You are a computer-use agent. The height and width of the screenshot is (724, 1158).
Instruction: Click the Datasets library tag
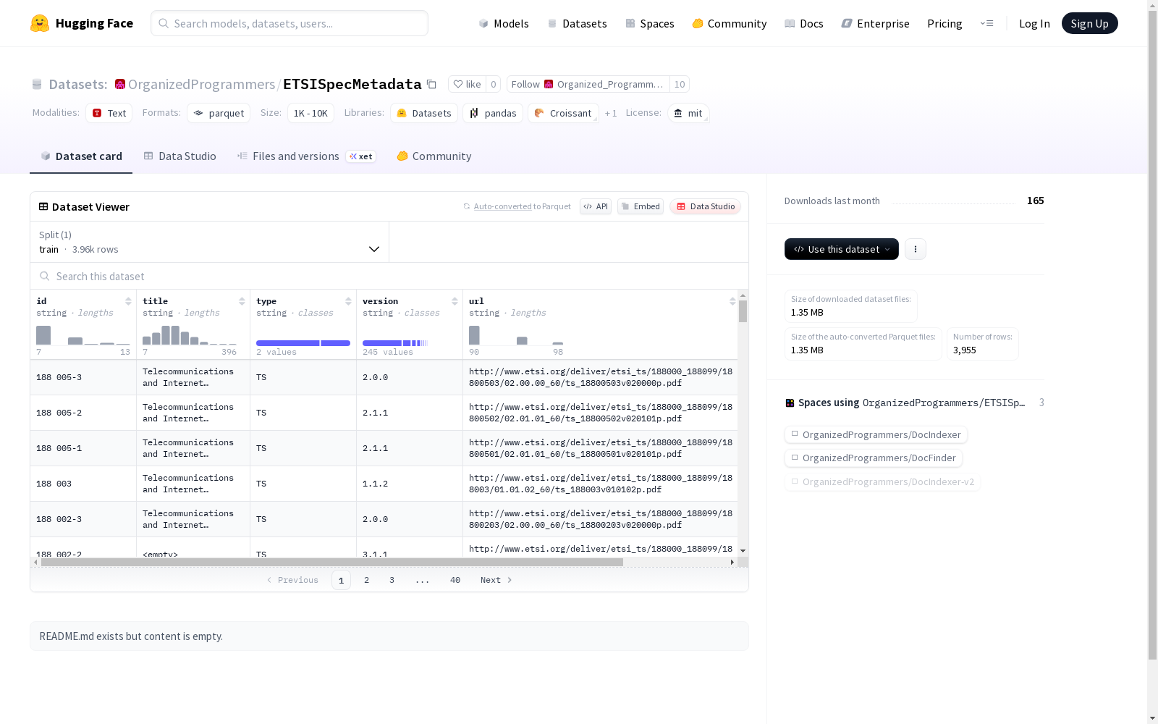pos(424,113)
